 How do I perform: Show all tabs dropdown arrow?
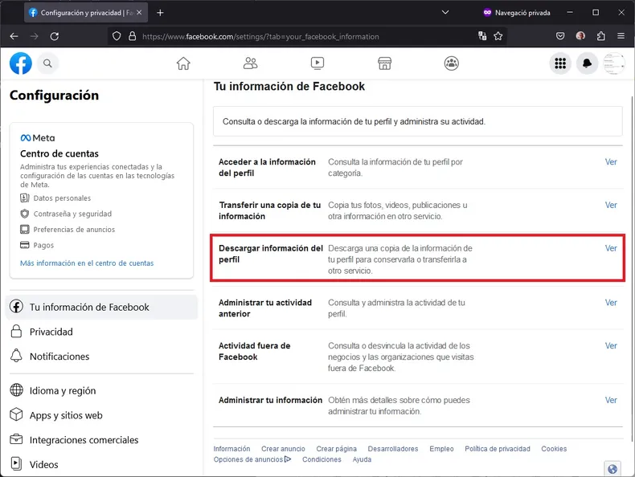[x=446, y=13]
